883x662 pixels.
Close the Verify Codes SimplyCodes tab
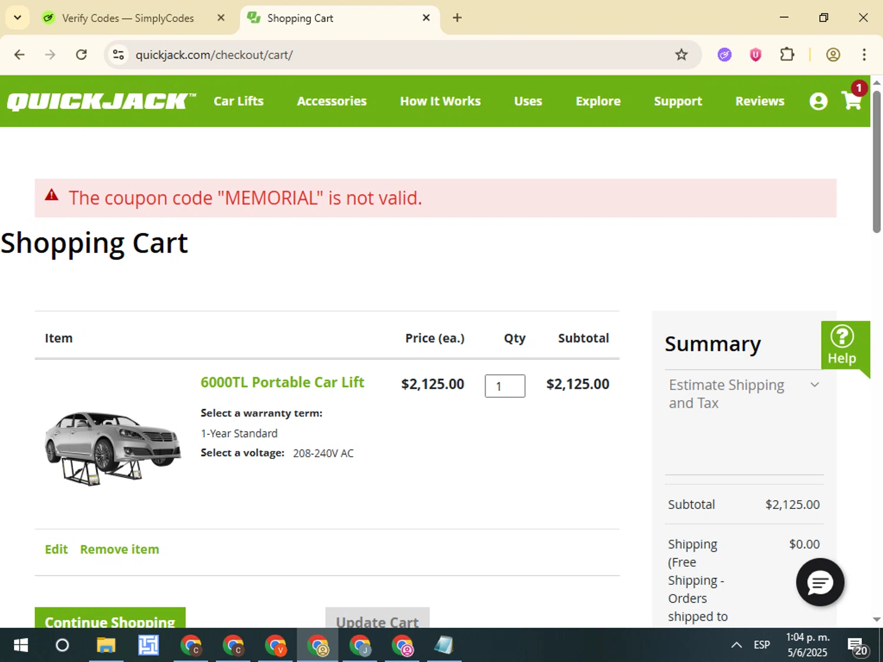point(221,18)
